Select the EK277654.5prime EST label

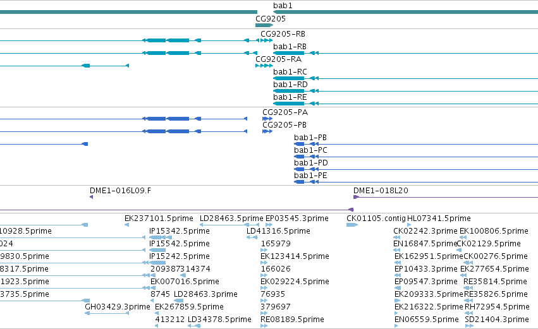pos(494,269)
